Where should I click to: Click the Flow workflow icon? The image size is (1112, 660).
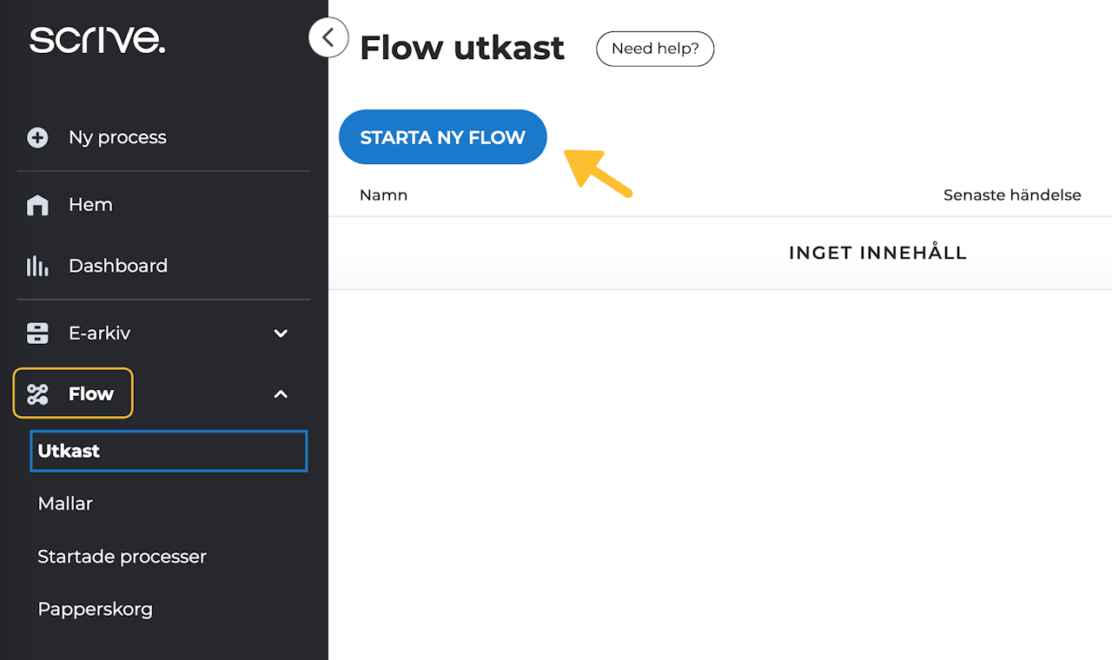click(37, 394)
